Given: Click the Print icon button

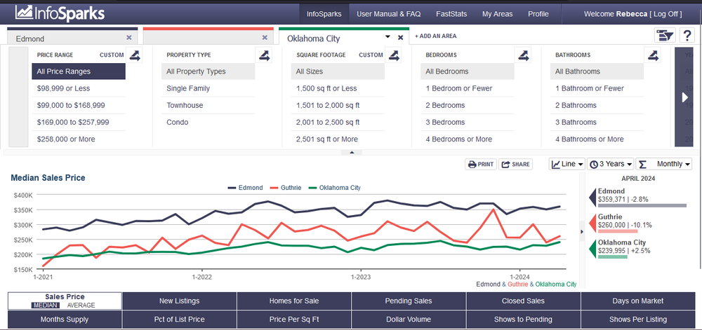Looking at the screenshot, I should click(480, 165).
